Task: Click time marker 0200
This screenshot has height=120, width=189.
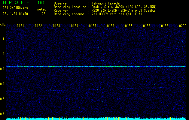Action: click(183, 26)
